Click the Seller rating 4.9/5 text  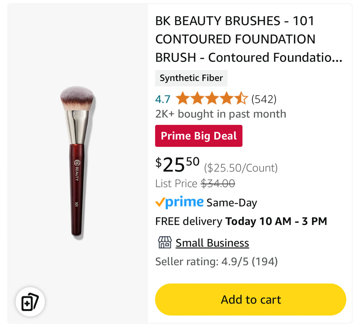coord(216,261)
